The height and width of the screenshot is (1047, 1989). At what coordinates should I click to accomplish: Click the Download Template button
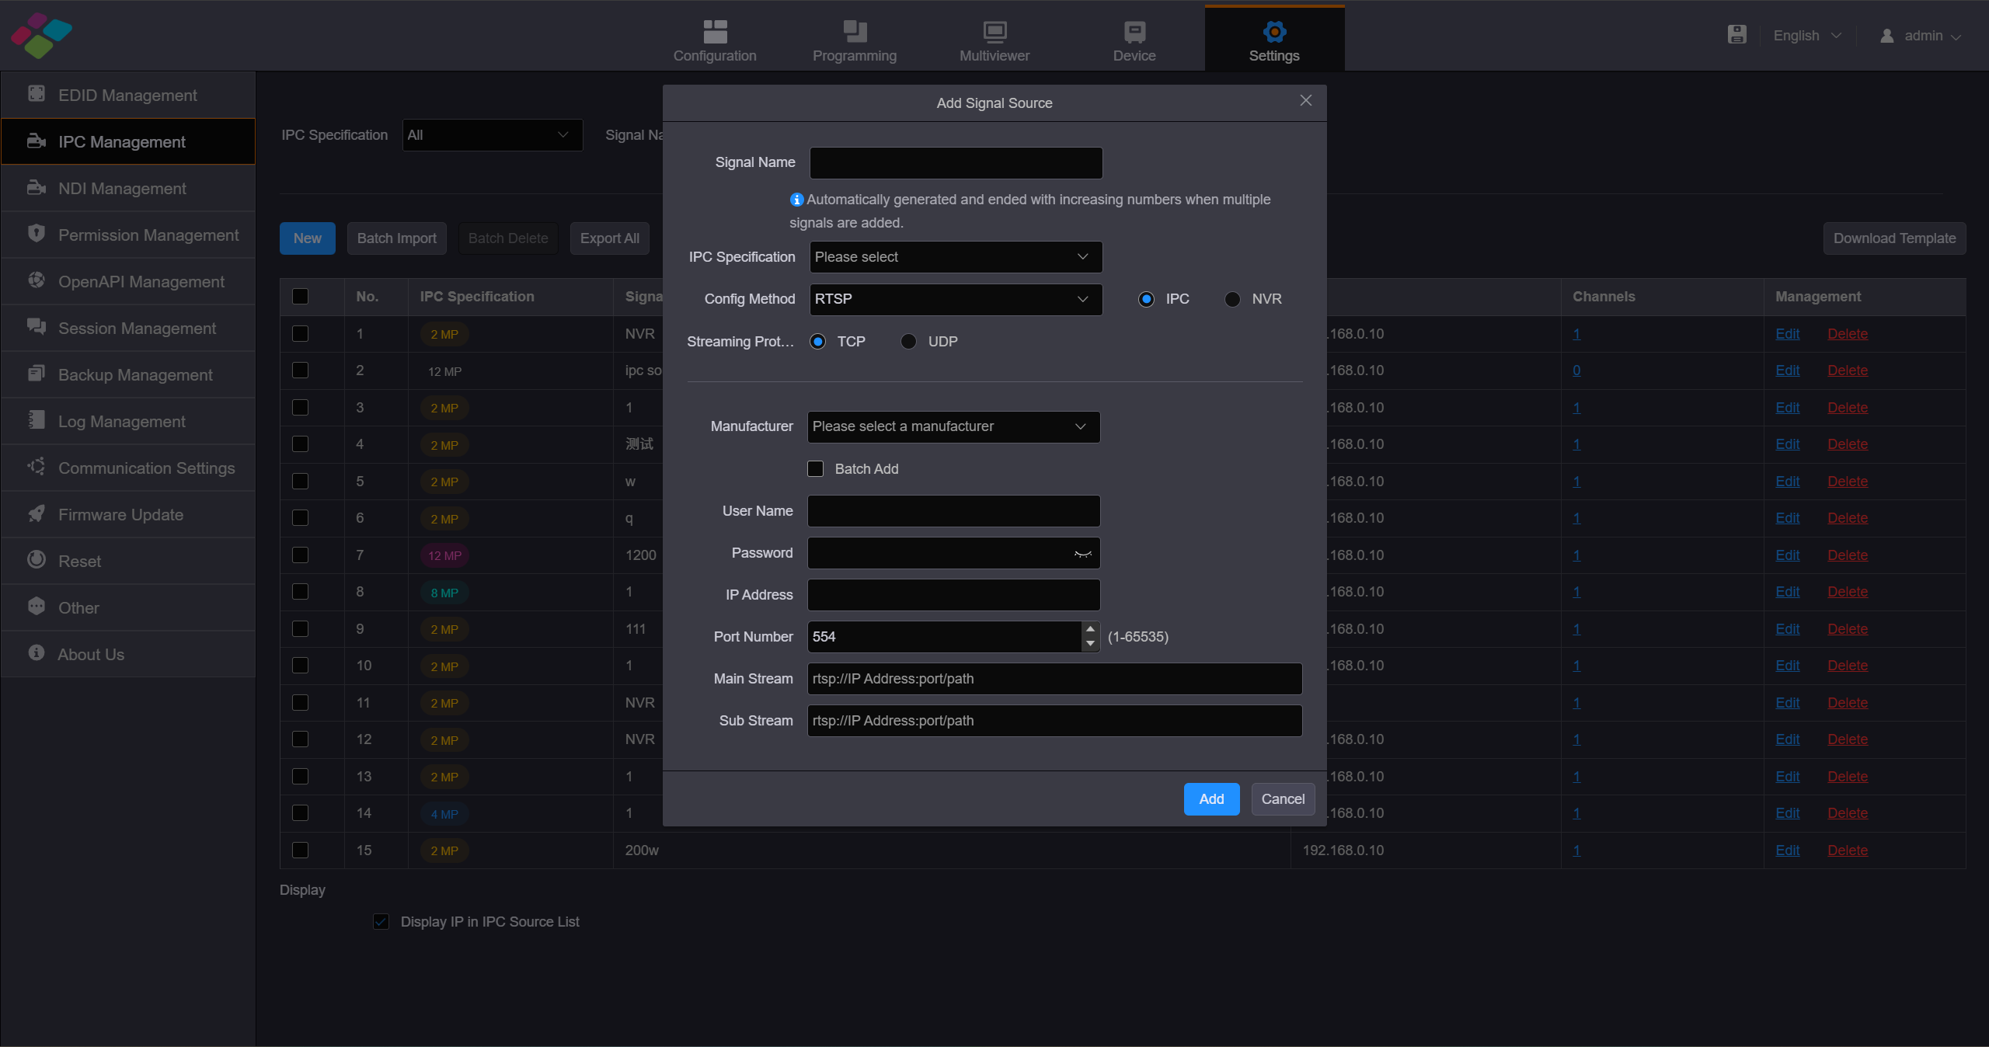pyautogui.click(x=1894, y=238)
